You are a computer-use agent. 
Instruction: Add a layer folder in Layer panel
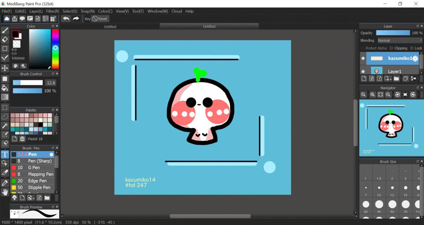coord(396,78)
